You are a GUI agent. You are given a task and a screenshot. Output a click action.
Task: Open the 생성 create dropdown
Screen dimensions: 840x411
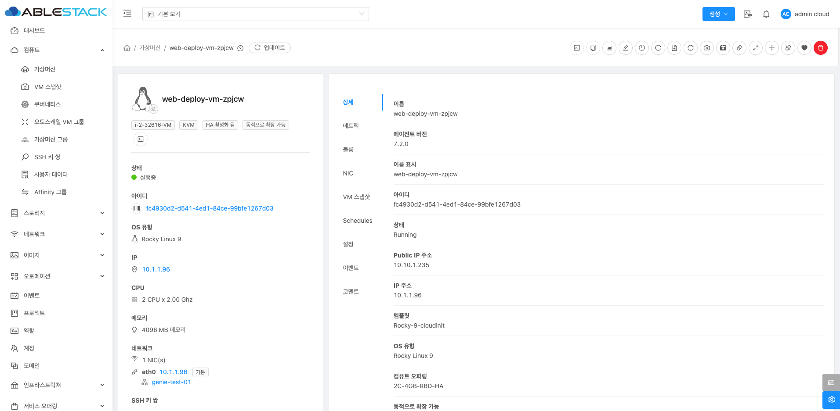tap(718, 14)
